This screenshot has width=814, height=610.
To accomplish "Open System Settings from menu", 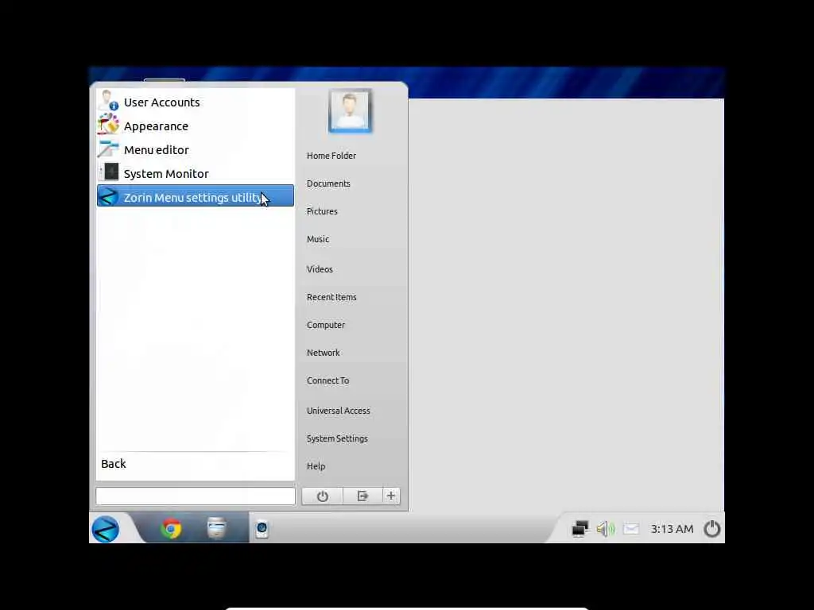I will click(x=337, y=438).
